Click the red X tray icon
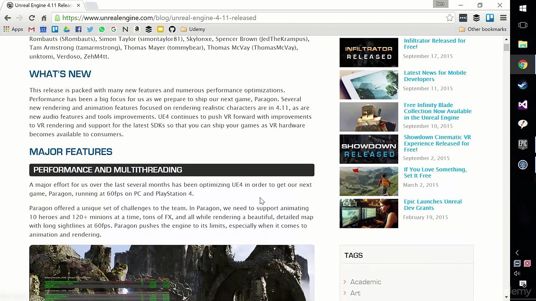 tap(527, 263)
